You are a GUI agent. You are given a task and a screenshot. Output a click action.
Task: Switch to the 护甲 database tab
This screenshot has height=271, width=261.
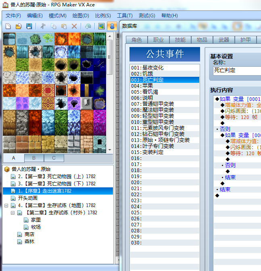(x=246, y=40)
